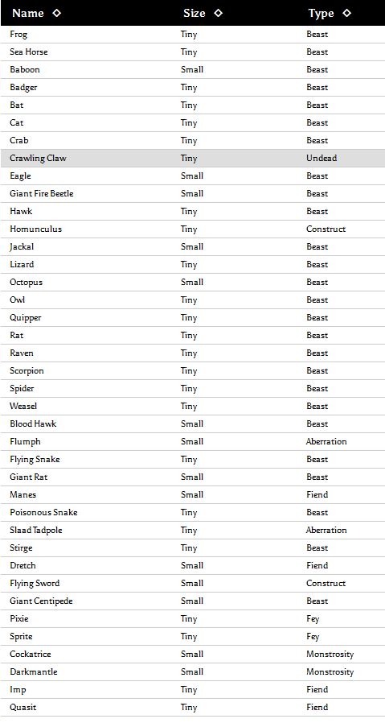385x723 pixels.
Task: Open the Cockatrice entry
Action: point(31,654)
